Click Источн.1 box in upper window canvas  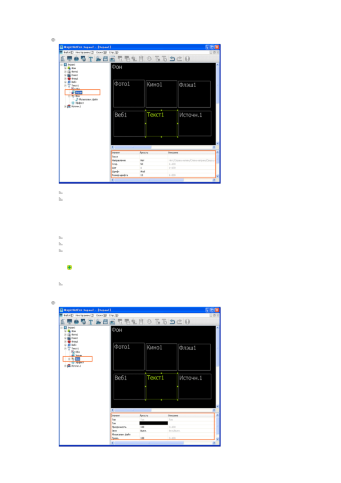pyautogui.click(x=195, y=123)
